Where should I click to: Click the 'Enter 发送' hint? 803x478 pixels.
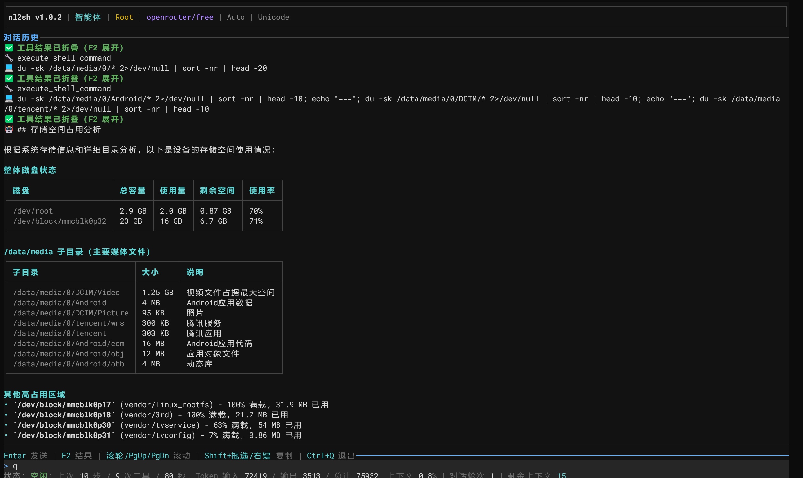point(26,455)
